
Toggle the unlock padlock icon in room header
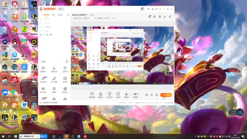155,17
